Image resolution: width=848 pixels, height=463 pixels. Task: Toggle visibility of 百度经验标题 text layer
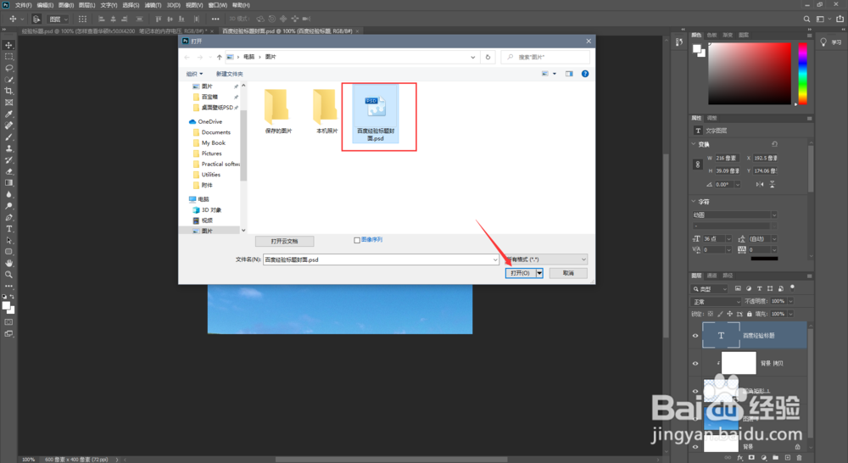695,335
